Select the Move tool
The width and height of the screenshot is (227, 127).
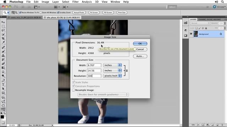tap(3, 22)
